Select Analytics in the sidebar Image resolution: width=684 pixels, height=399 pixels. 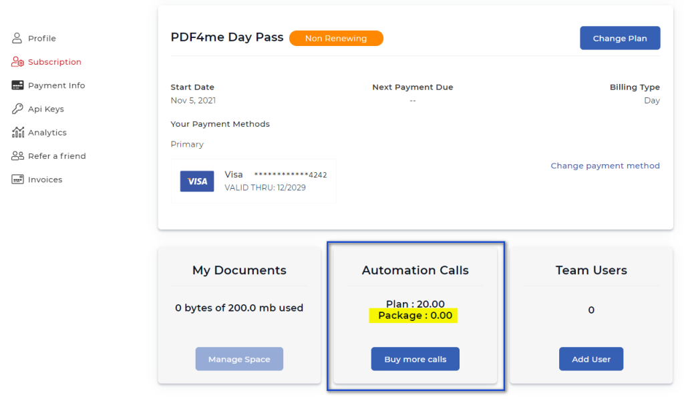pos(47,132)
